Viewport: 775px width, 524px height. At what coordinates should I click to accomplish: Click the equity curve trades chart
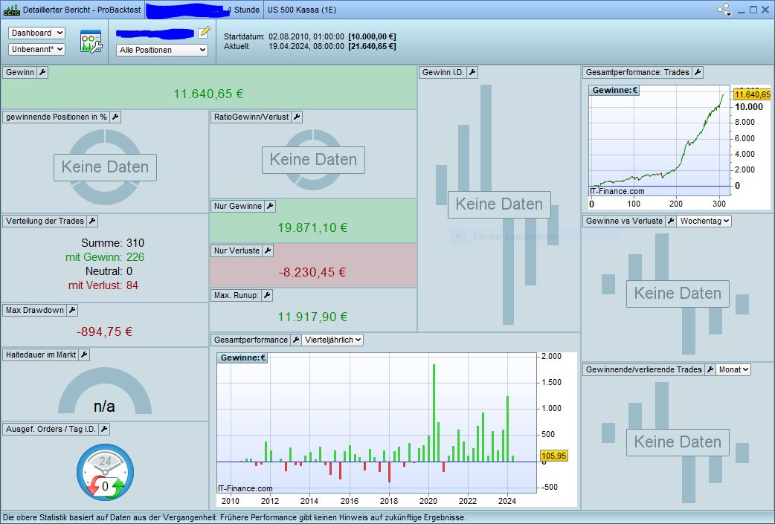(660, 141)
